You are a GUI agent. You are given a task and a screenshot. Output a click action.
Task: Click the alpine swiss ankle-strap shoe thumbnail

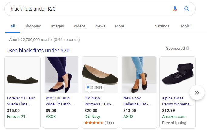point(178,75)
